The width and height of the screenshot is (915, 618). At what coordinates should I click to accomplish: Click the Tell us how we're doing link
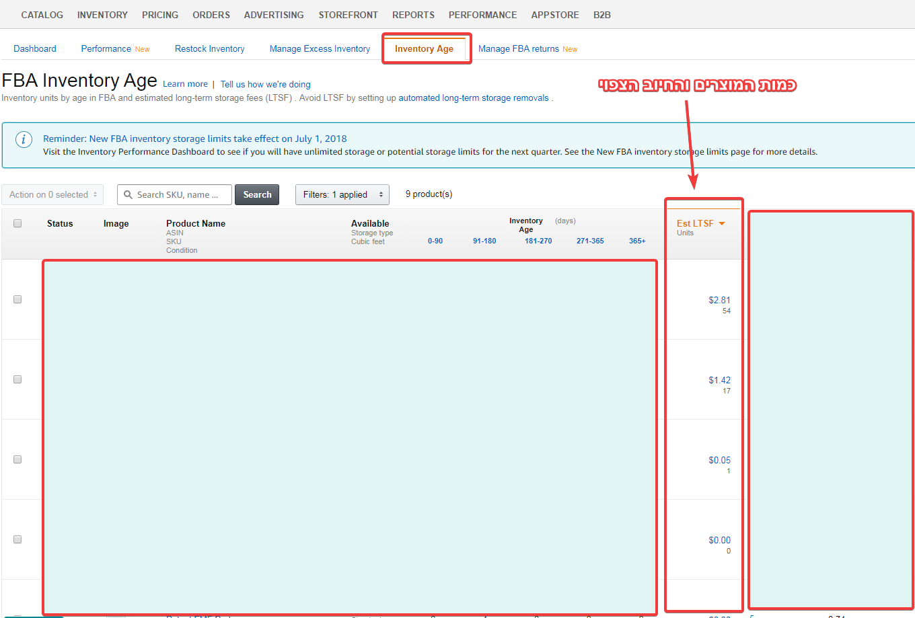click(265, 85)
